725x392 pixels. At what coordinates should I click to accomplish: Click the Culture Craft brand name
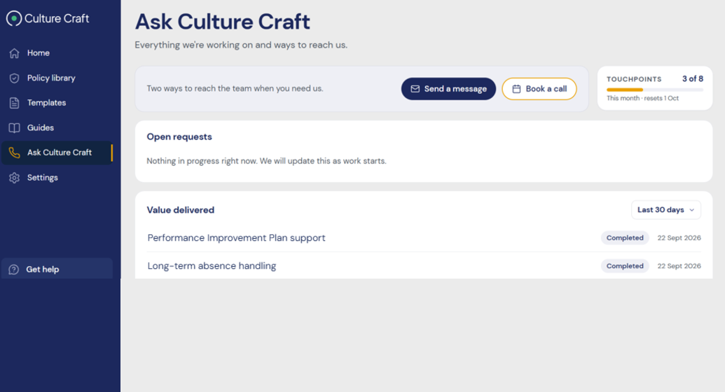coord(57,18)
